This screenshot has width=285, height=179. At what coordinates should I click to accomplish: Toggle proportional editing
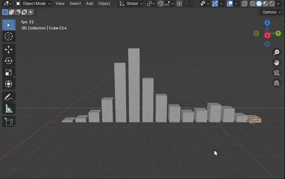[179, 3]
